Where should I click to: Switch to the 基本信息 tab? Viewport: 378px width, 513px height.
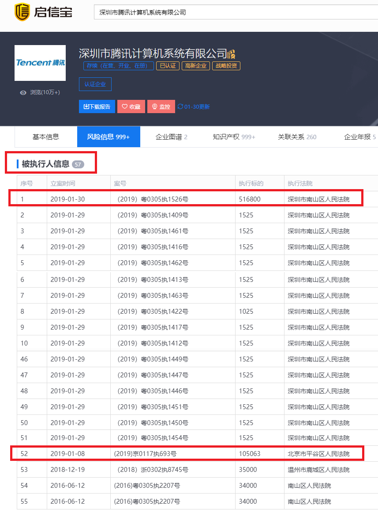(x=46, y=137)
